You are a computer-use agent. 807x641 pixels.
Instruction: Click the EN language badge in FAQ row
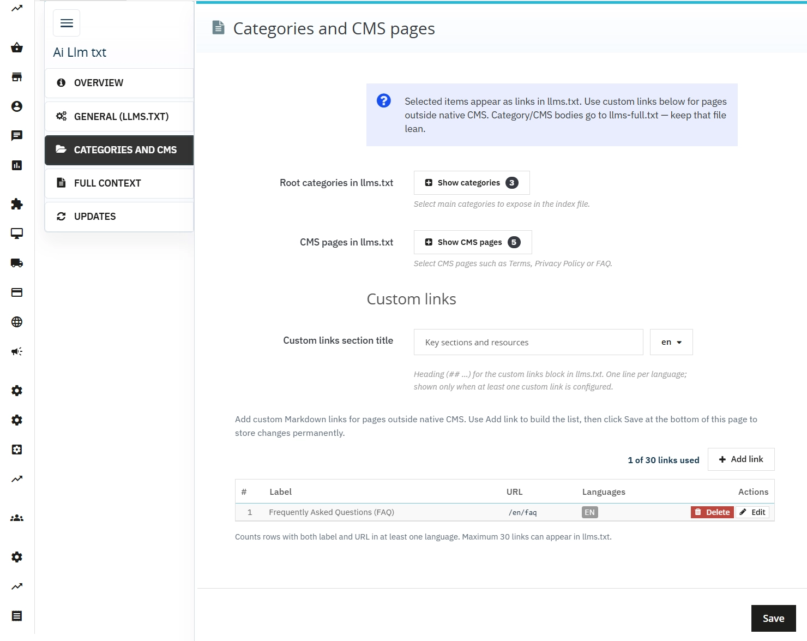tap(590, 512)
